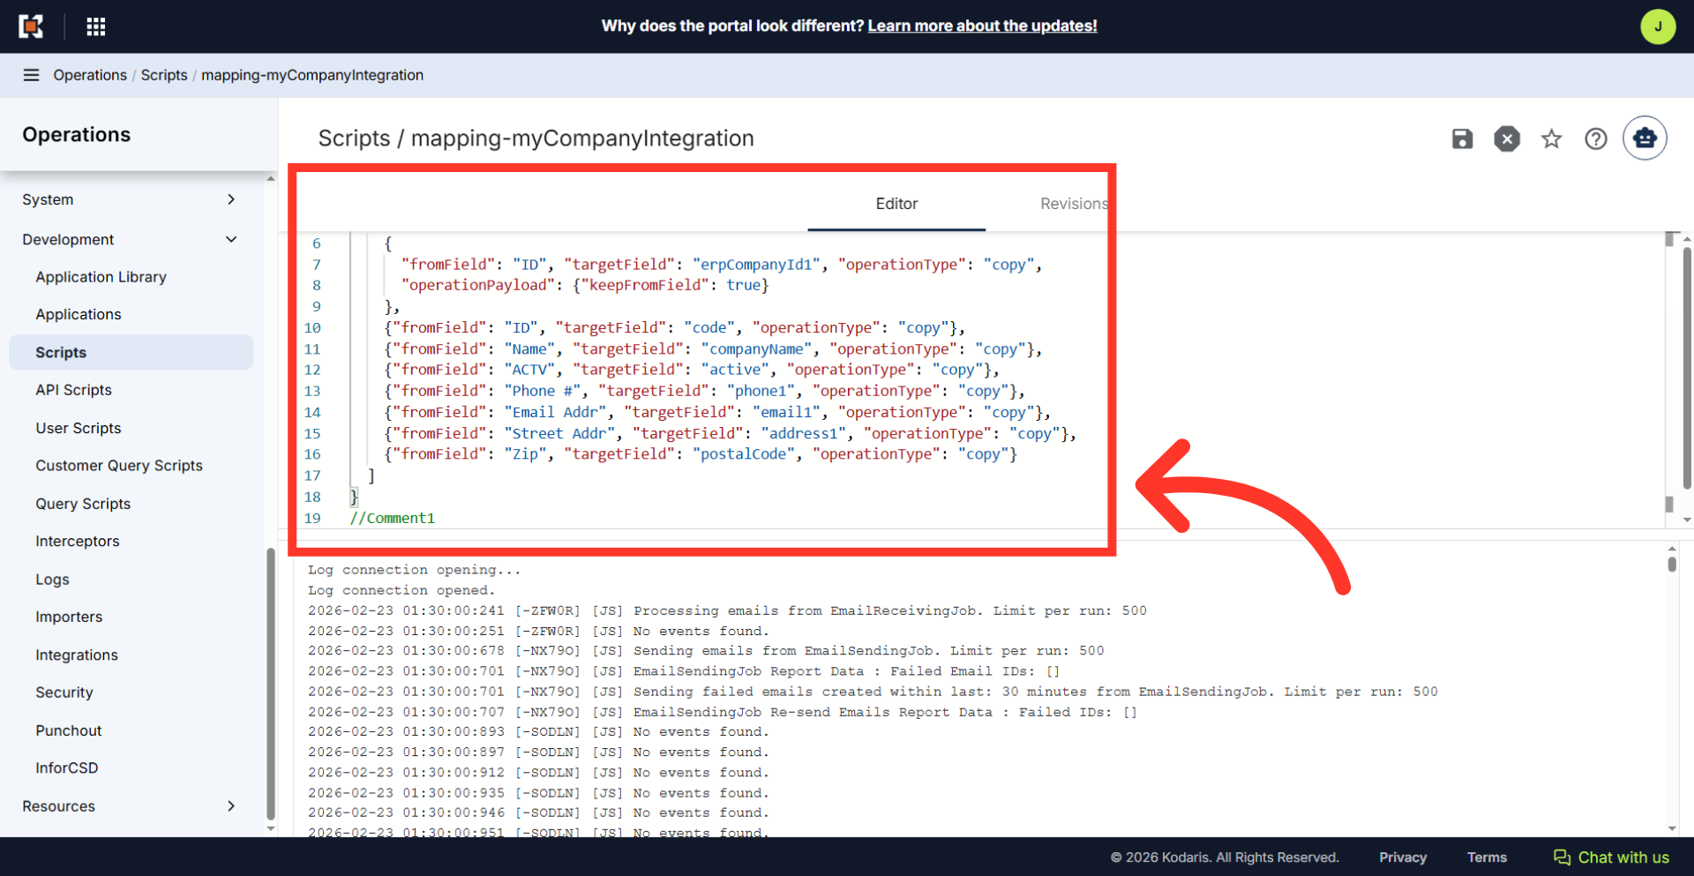Switch to the Editor tab
Screen dimensions: 1694x876
pos(896,204)
